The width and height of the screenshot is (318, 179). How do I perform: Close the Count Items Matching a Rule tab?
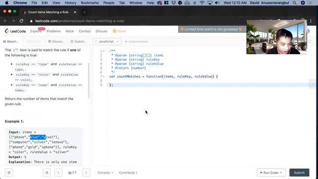point(75,12)
